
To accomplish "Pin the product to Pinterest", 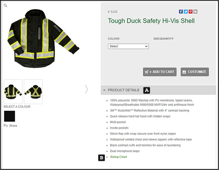I will pos(190,12).
